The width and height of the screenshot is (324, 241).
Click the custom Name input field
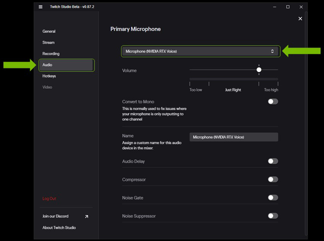[x=234, y=137]
